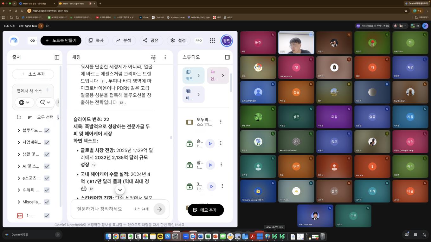The height and width of the screenshot is (242, 431).
Task: Uncheck the AI 및 스 checkbox
Action: click(47, 166)
